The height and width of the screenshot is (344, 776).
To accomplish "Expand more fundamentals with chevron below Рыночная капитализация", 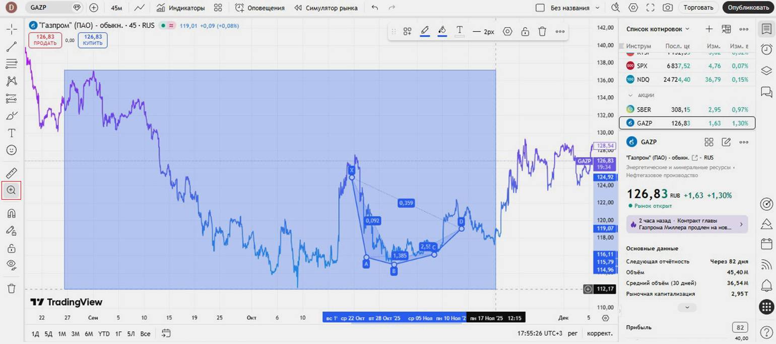I will tap(687, 307).
